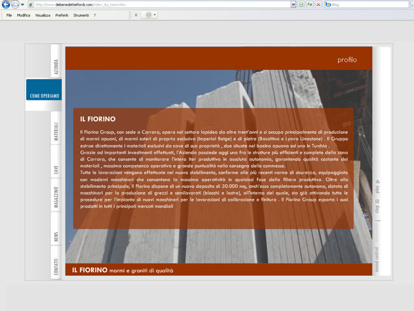
Task: Click the profilo heading text
Action: [347, 60]
